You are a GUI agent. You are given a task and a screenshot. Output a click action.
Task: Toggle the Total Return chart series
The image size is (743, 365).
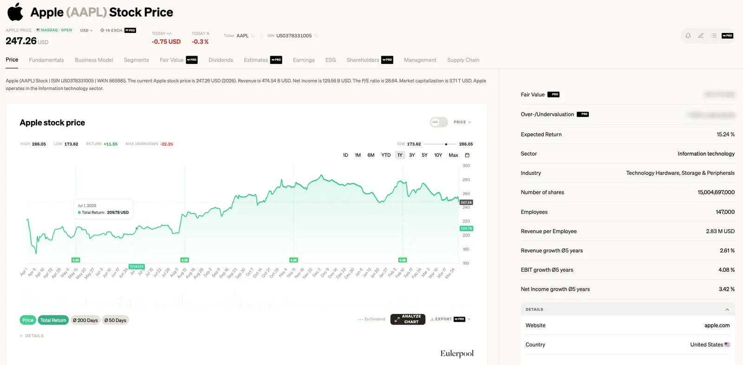[x=53, y=320]
